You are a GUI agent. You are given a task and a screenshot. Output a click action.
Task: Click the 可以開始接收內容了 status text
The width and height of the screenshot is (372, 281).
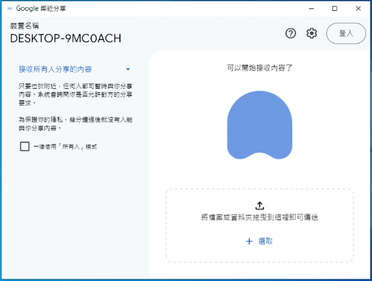click(260, 68)
